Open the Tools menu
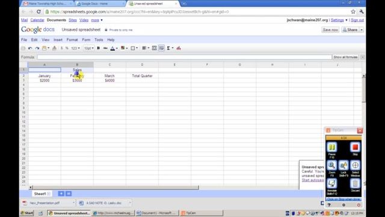The height and width of the screenshot is (217, 385). pyautogui.click(x=99, y=40)
